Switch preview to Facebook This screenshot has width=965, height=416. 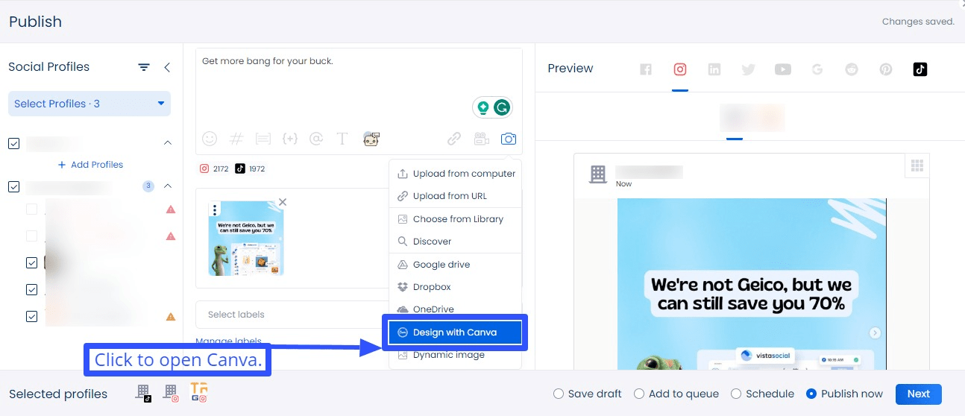[646, 69]
